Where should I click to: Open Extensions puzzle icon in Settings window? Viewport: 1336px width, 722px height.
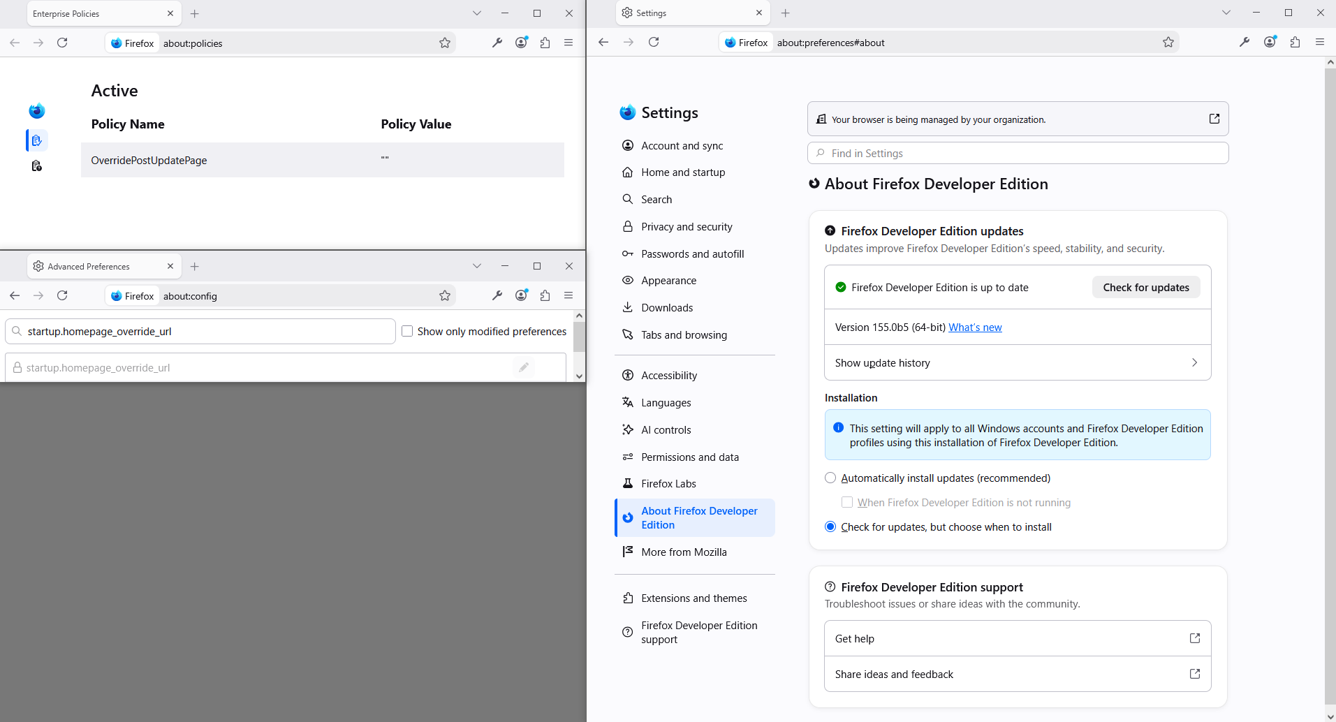(1295, 42)
